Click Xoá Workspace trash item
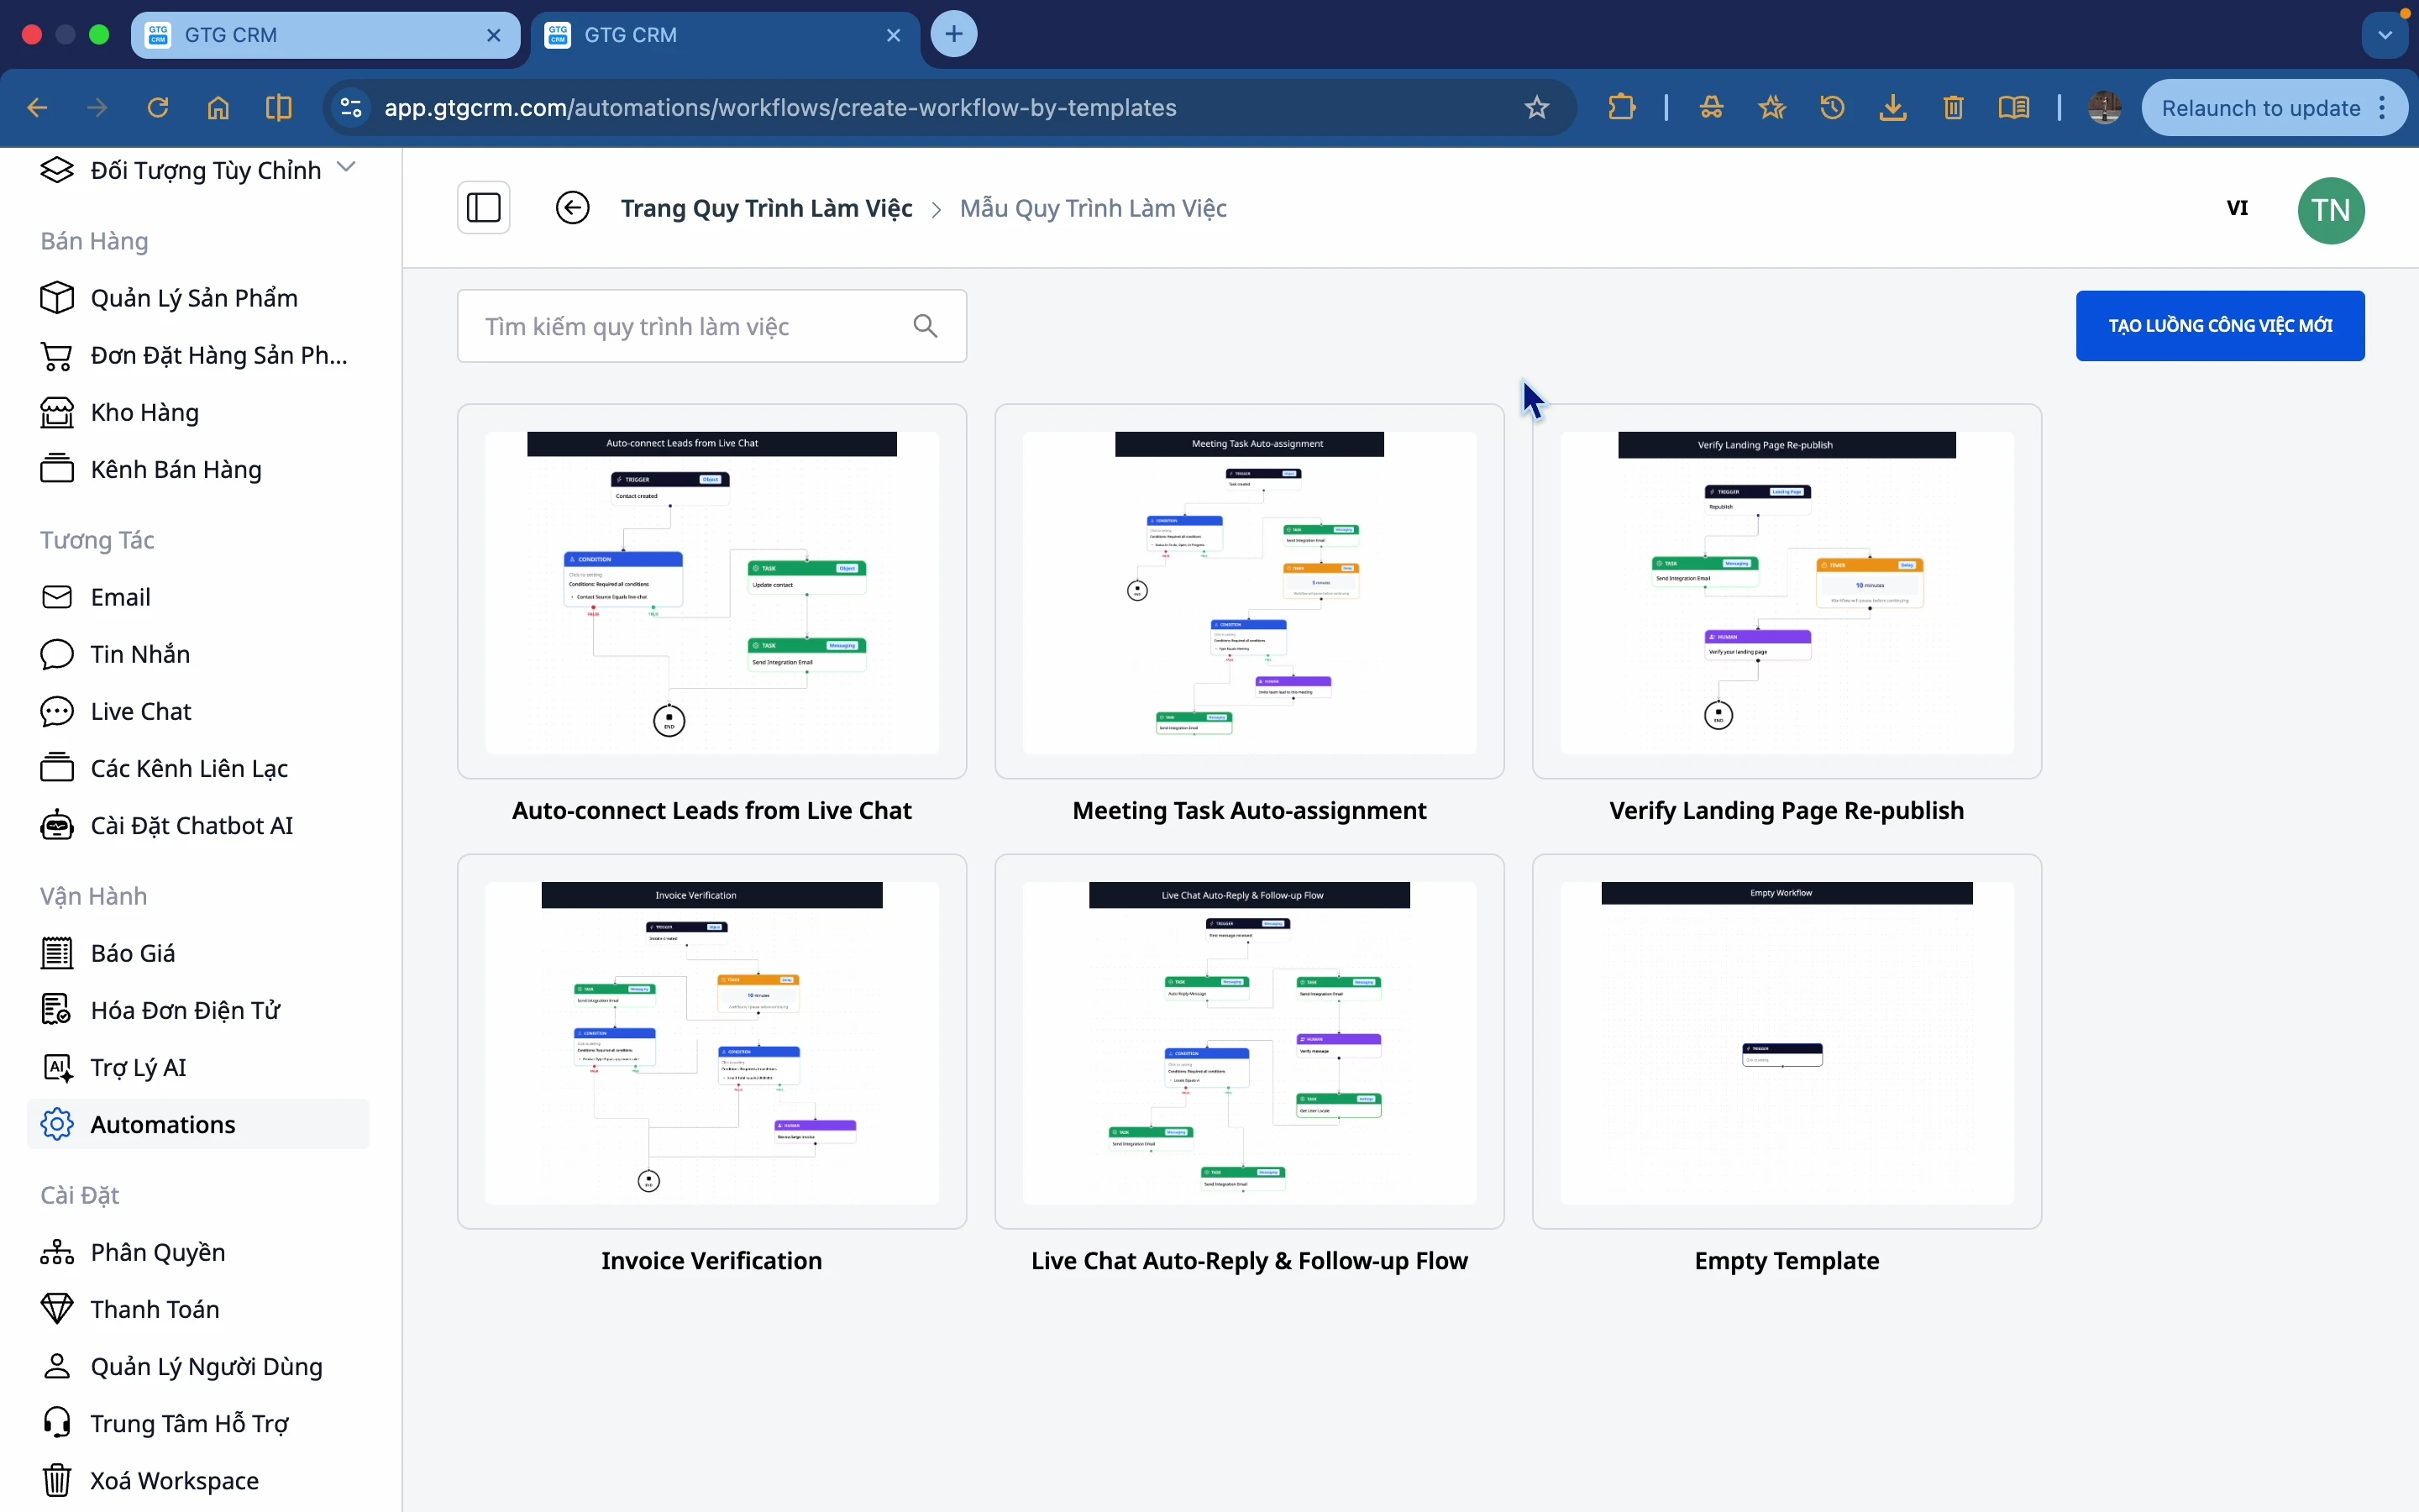The width and height of the screenshot is (2419, 1512). point(174,1480)
